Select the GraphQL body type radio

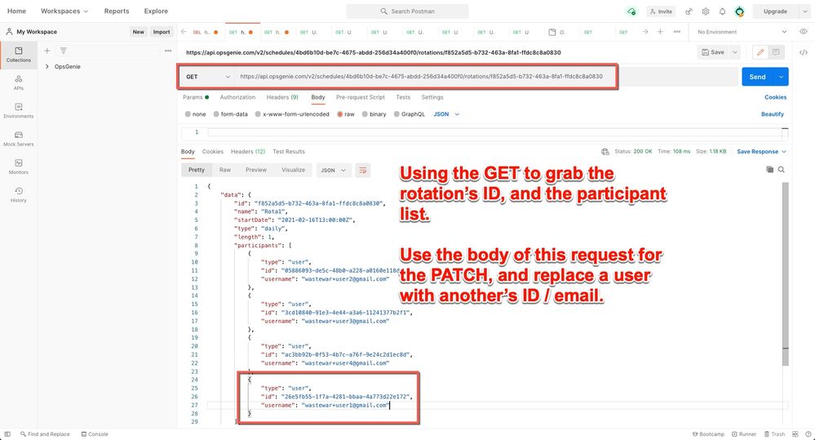(396, 114)
